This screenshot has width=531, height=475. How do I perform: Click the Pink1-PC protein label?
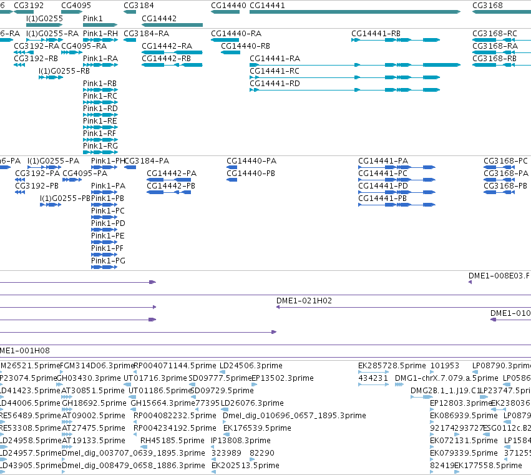pyautogui.click(x=108, y=211)
